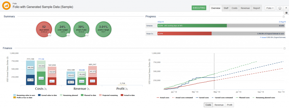The width and height of the screenshot is (289, 108).
Task: Open details on positive margin profit circle
Action: pyautogui.click(x=103, y=29)
